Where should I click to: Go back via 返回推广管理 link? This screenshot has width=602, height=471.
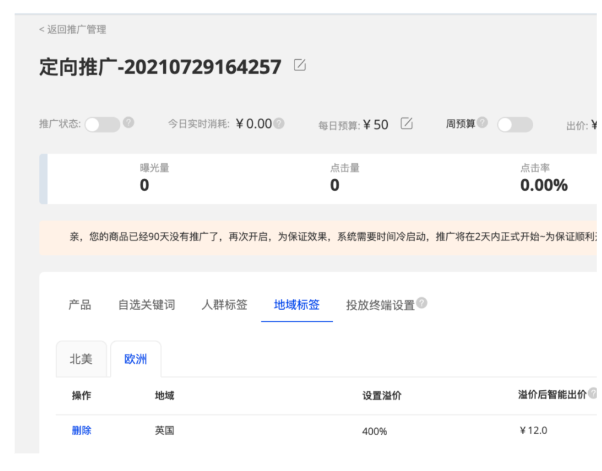[72, 29]
